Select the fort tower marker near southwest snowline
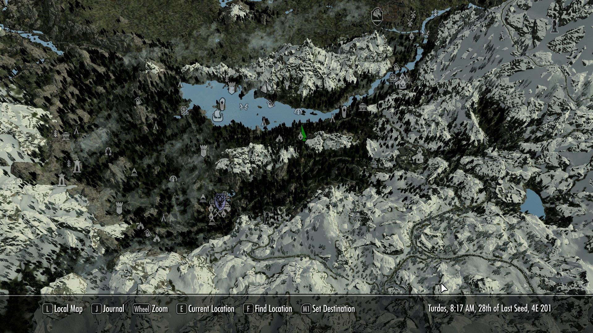Image resolution: width=593 pixels, height=333 pixels. coord(119,208)
